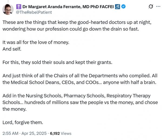Click the "Lord, forgive them." line
Screen dimensions: 162x140
point(22,122)
